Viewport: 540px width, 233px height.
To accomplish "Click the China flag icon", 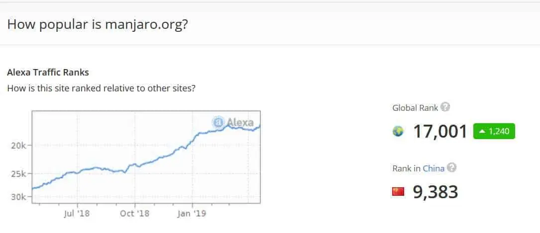I will coord(398,191).
